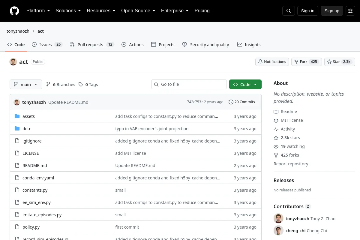The width and height of the screenshot is (360, 240).
Task: Open the assets folder
Action: click(28, 116)
